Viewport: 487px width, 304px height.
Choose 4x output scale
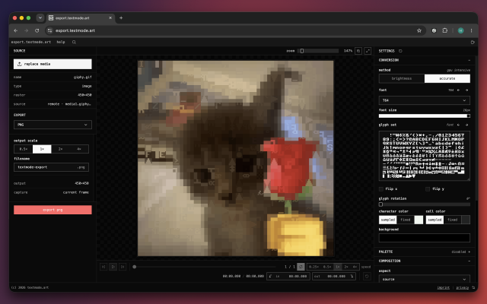click(x=79, y=149)
